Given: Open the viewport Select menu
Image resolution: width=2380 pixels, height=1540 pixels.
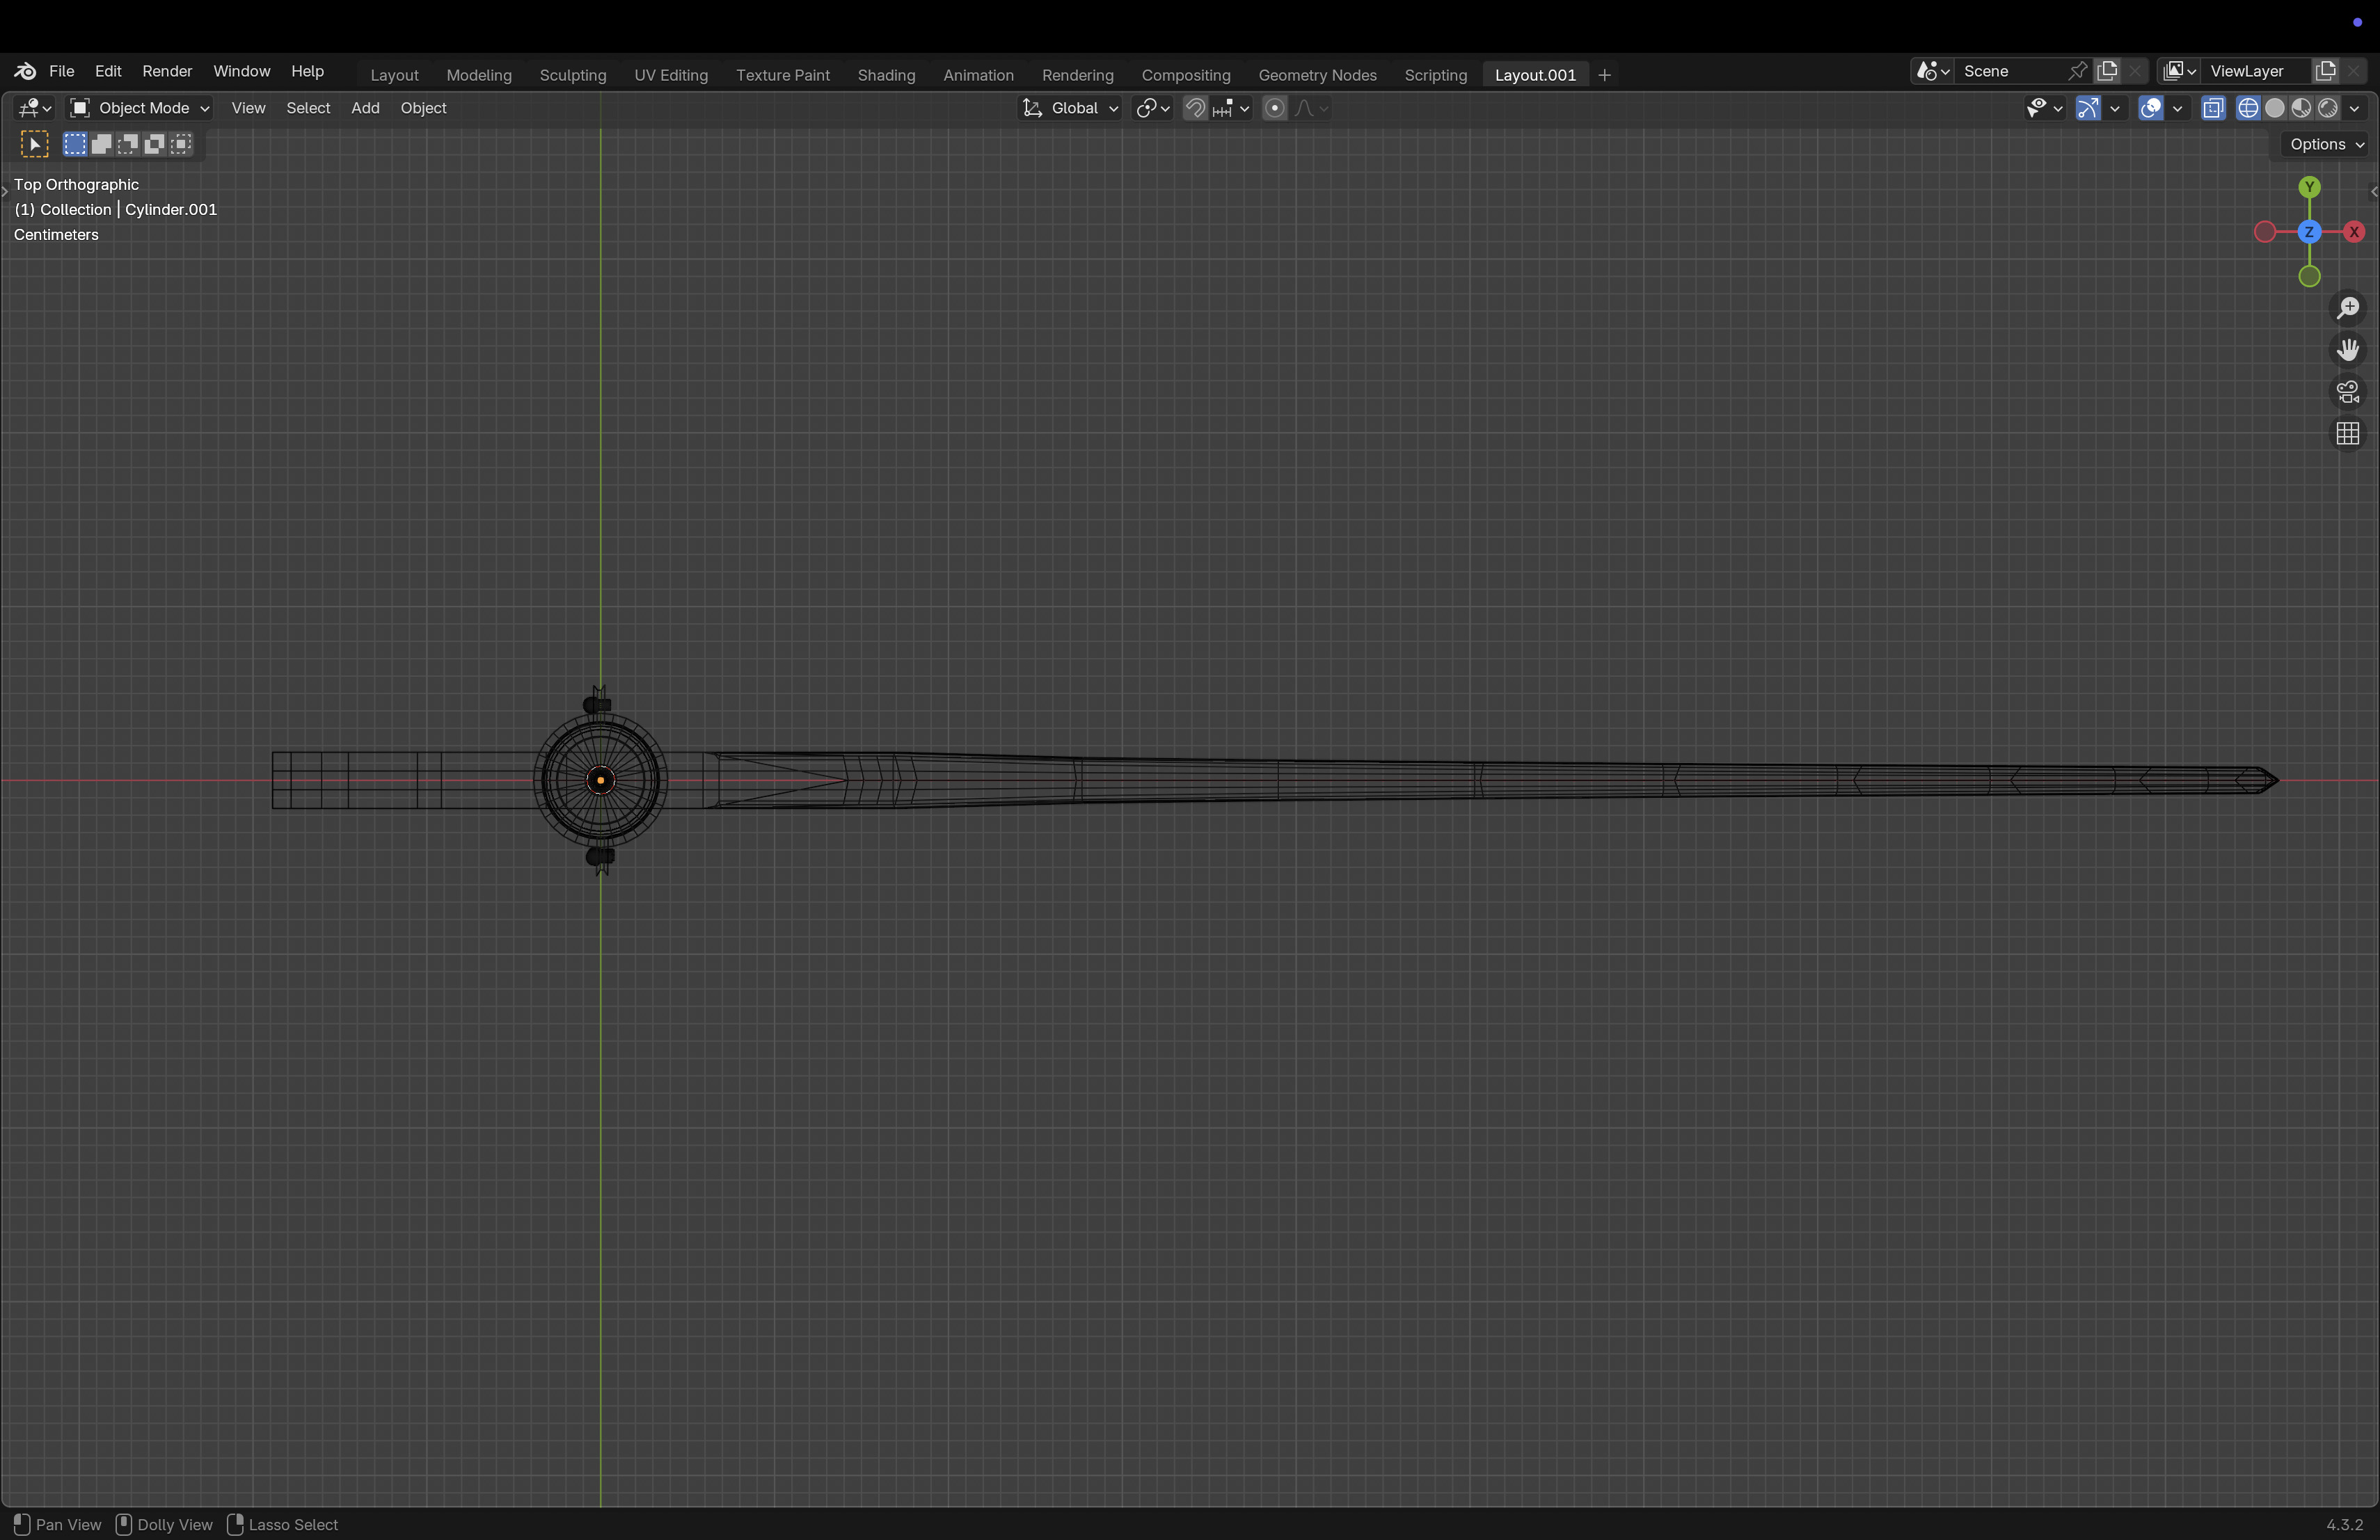Looking at the screenshot, I should pyautogui.click(x=308, y=108).
